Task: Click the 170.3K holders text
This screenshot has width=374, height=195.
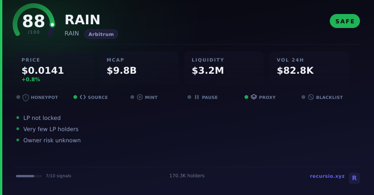Action: [x=187, y=176]
